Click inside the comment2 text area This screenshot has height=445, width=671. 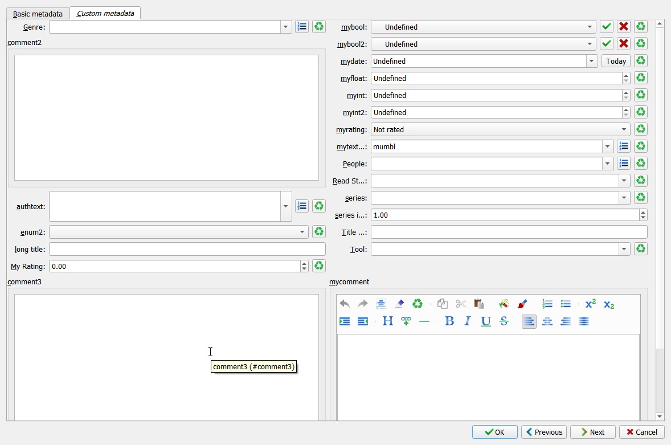166,118
